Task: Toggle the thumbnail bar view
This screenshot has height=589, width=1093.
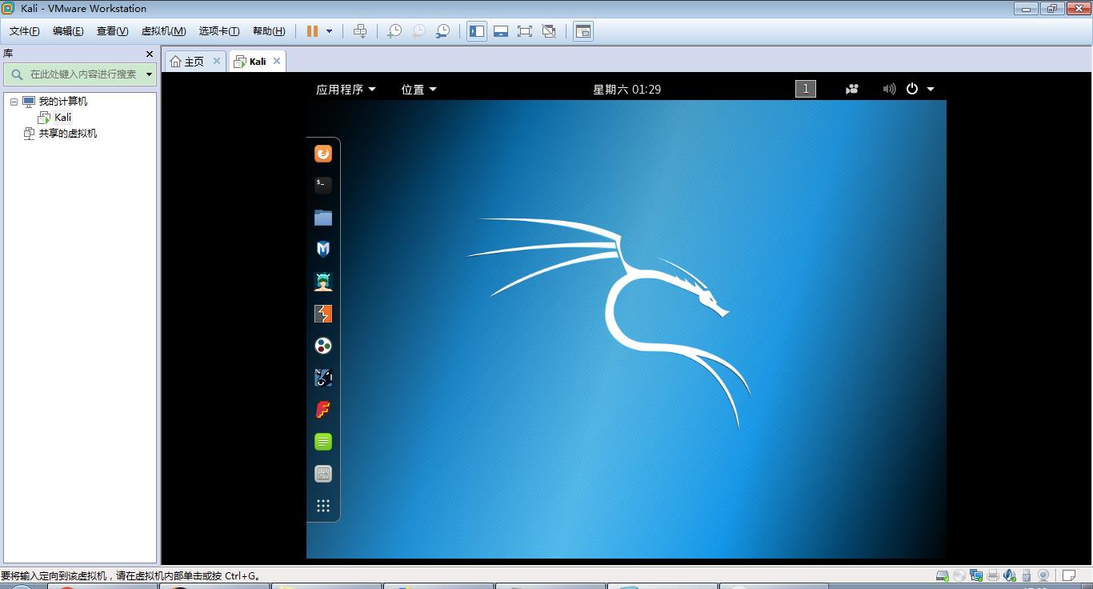Action: (x=501, y=31)
